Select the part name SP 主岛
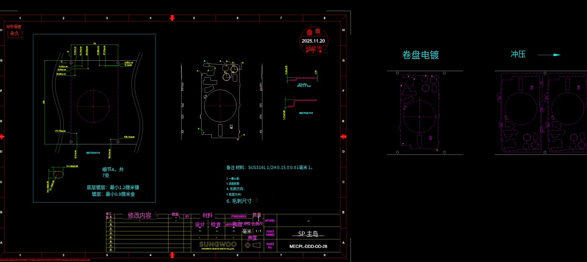 (308, 234)
